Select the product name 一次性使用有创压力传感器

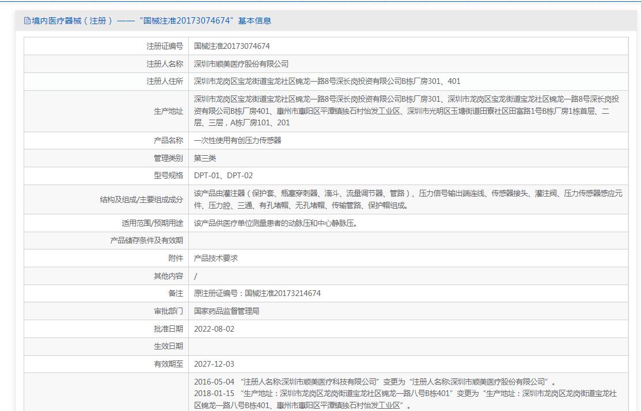[237, 140]
